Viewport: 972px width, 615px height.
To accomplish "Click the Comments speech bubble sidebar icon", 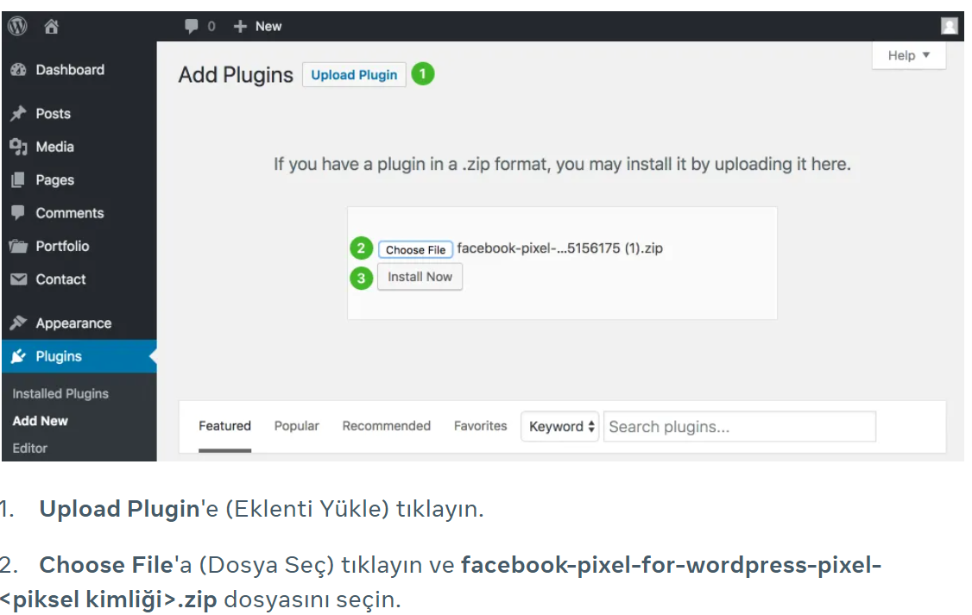I will [19, 212].
